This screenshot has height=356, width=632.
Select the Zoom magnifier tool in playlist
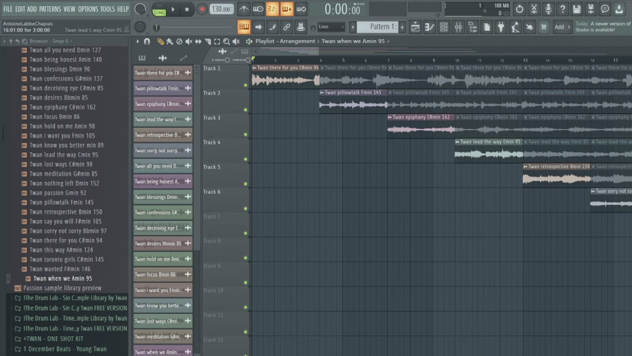click(x=226, y=42)
